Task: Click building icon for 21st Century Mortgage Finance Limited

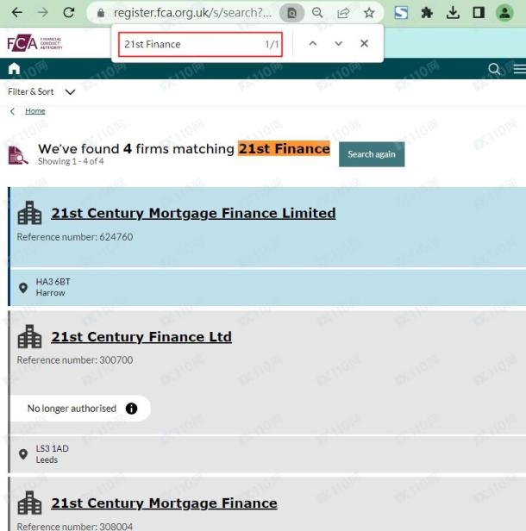Action: point(29,213)
